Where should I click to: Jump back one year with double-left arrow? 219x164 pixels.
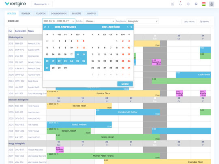click(45, 27)
